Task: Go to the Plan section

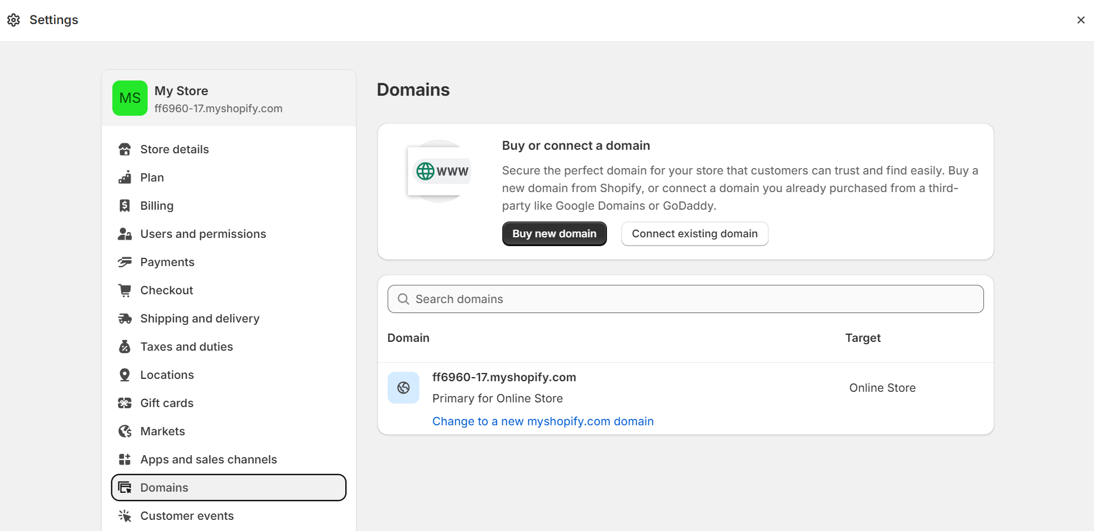Action: coord(229,177)
